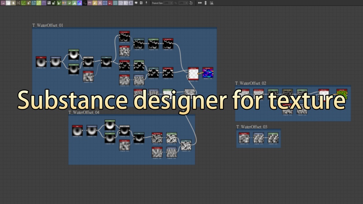Select leftmost ring node in T_WaterOffset_04

pyautogui.click(x=77, y=131)
